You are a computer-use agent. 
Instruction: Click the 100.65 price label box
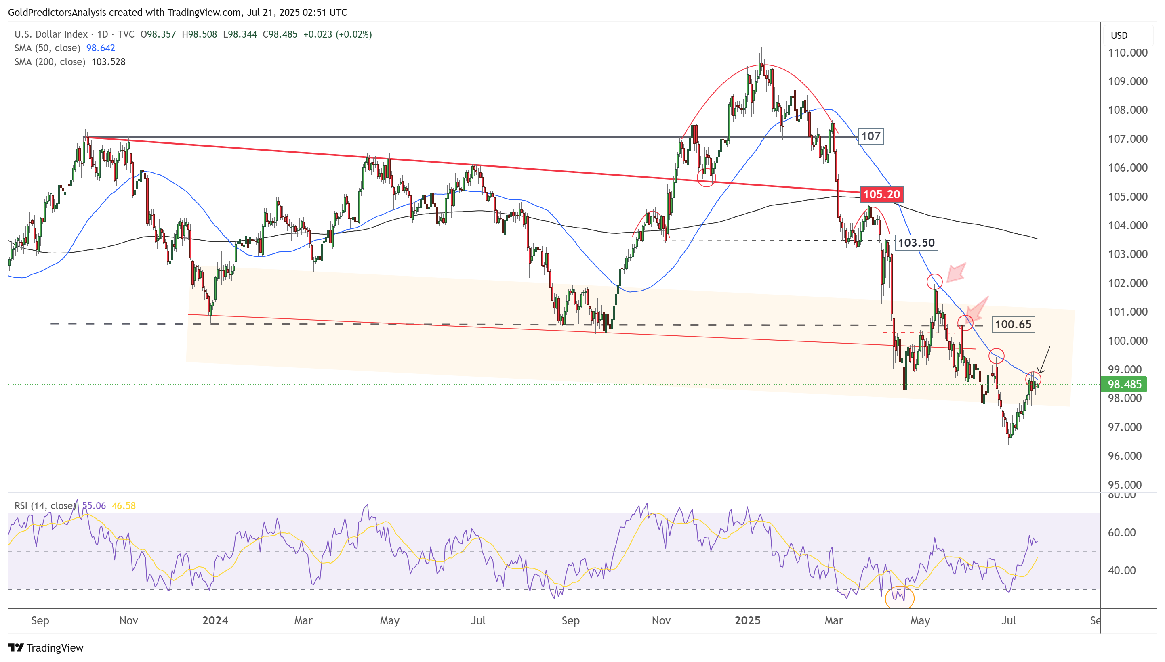pos(1013,325)
